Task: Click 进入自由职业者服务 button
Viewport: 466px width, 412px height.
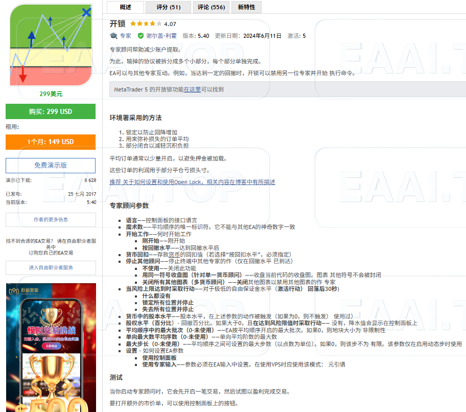Action: pyautogui.click(x=51, y=268)
